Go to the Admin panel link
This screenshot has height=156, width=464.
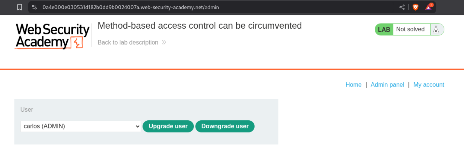[x=387, y=85]
